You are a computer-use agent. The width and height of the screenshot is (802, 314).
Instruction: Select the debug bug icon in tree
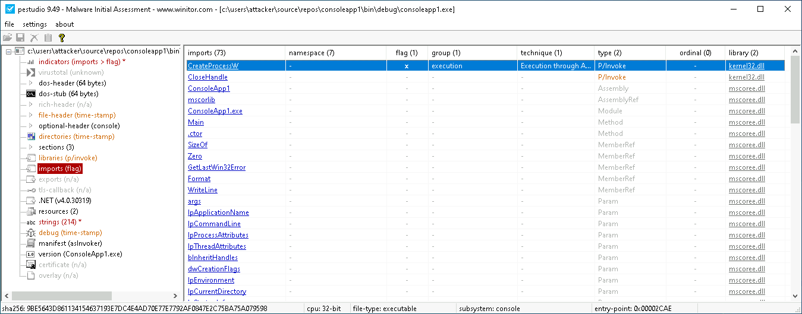click(x=31, y=233)
